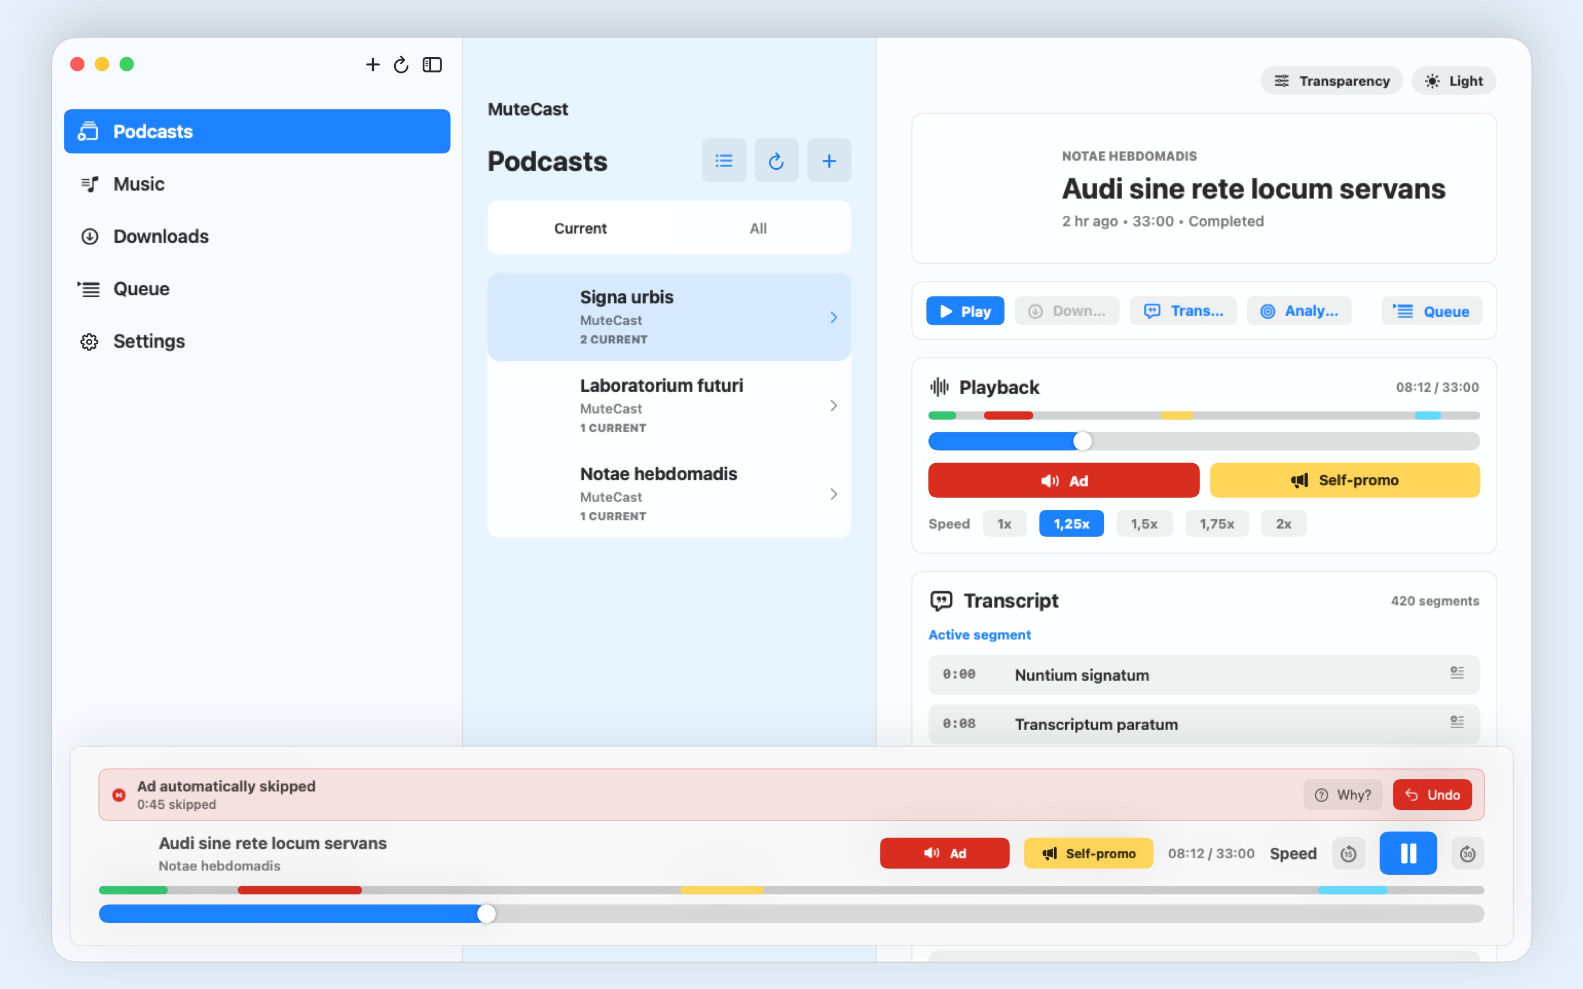Click the details icon on Nuntium signatum row
1583x989 pixels.
[1457, 673]
